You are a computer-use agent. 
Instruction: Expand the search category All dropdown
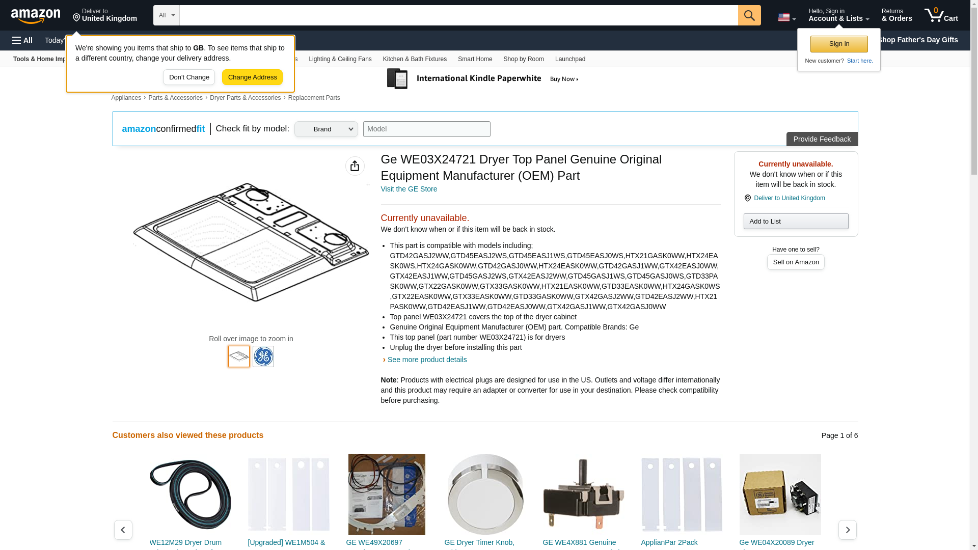tap(166, 15)
